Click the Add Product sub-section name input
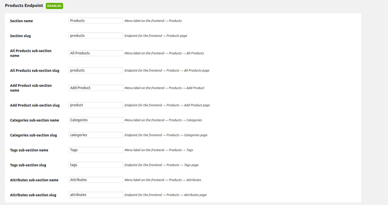 [x=96, y=88]
